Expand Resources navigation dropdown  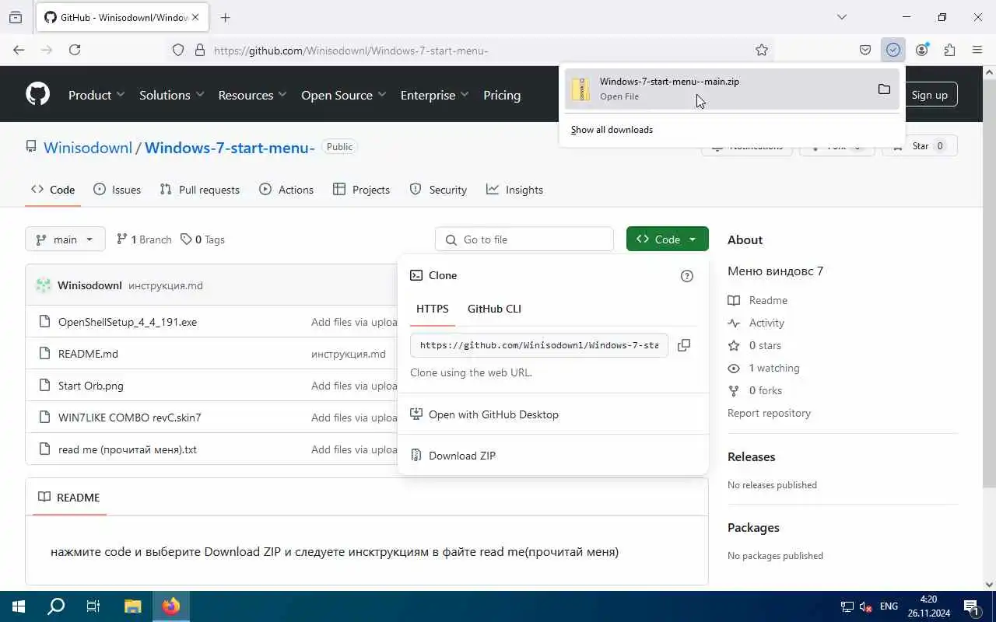point(253,95)
